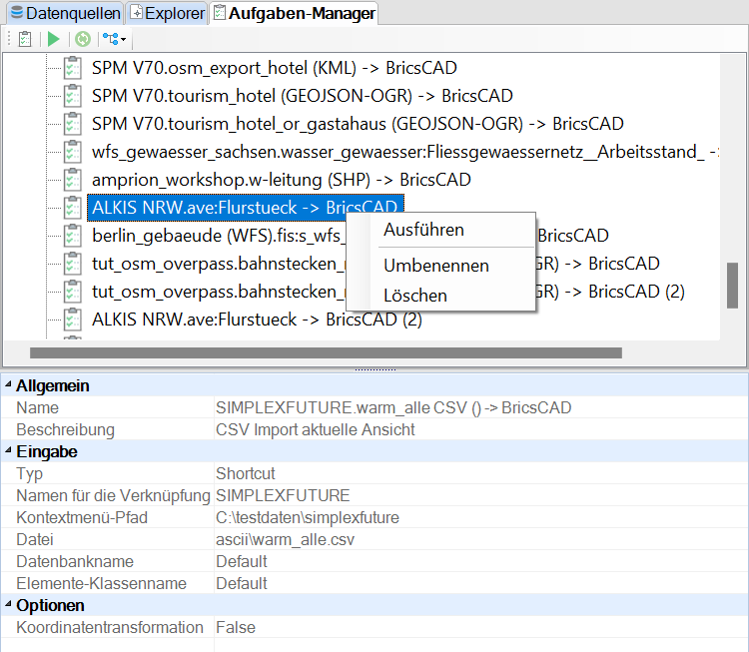The height and width of the screenshot is (652, 749).
Task: Select task ALKIS NRW.ave:Flurstueck -> BricsCAD (2)
Action: [257, 320]
